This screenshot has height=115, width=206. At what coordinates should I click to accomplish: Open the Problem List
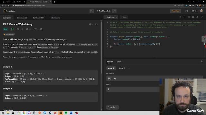pos(103,11)
